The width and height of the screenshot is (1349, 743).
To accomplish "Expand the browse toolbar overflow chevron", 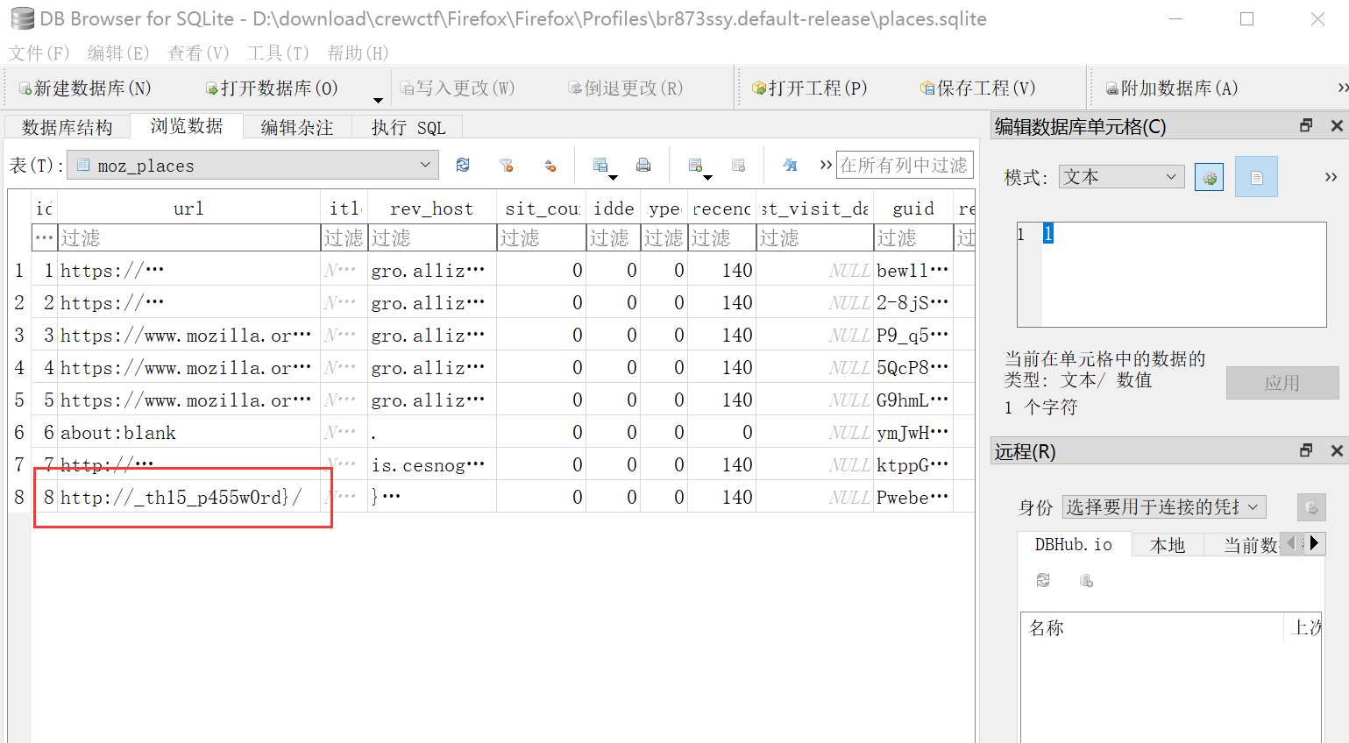I will [x=826, y=164].
